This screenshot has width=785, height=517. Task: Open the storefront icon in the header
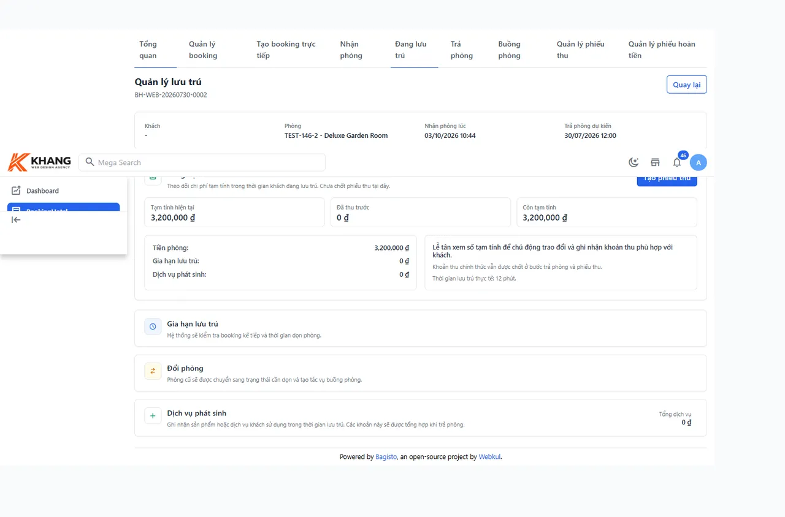[x=655, y=162]
